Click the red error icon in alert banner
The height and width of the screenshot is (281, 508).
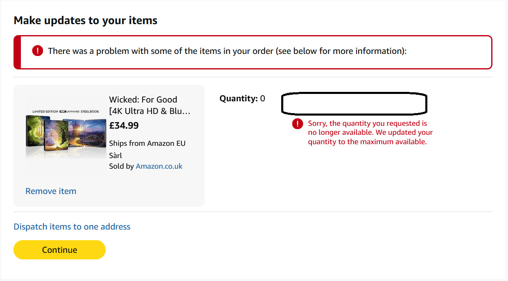(x=38, y=51)
